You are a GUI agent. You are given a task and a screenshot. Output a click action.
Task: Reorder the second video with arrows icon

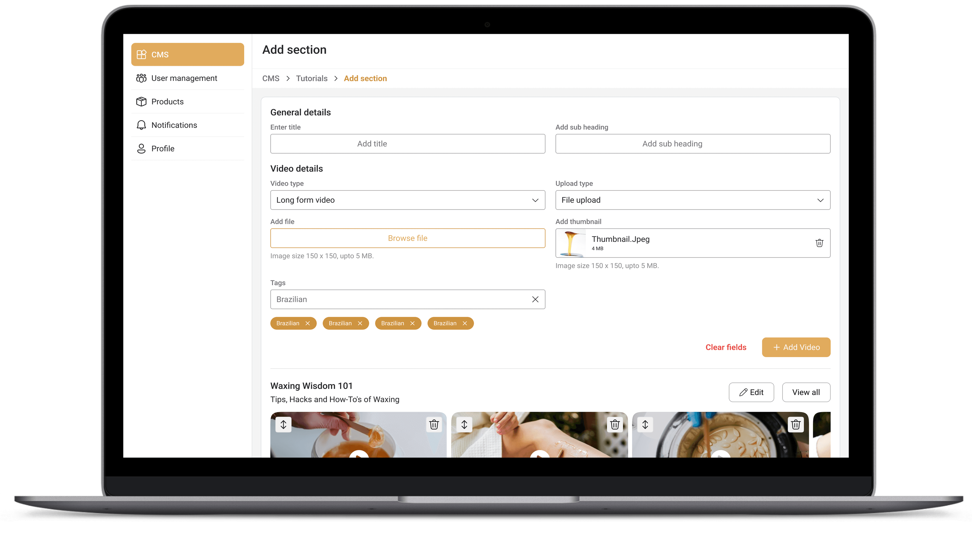click(x=464, y=425)
